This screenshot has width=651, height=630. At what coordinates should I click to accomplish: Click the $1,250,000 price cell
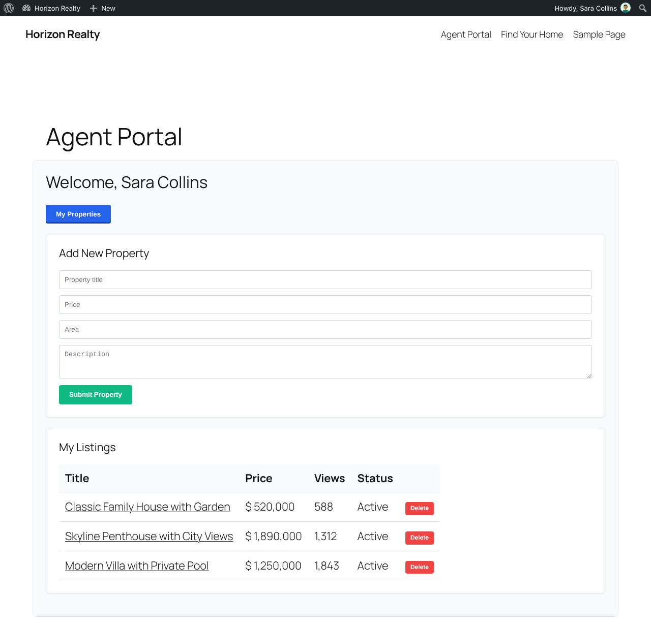pyautogui.click(x=273, y=566)
